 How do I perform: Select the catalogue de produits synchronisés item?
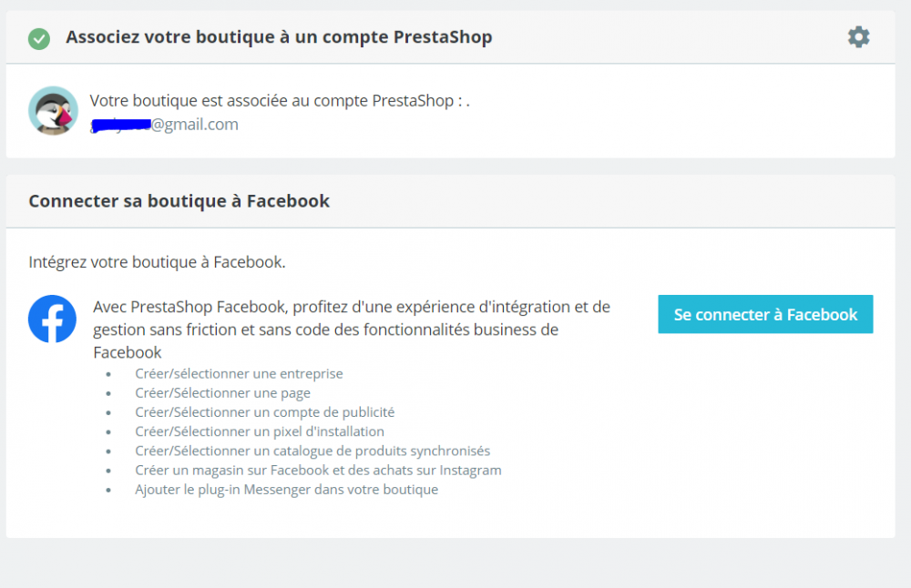tap(312, 451)
